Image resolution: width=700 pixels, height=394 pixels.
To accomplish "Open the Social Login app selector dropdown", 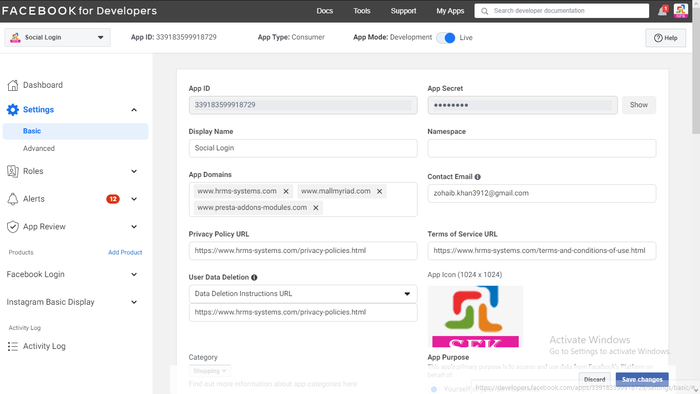I will (x=58, y=37).
